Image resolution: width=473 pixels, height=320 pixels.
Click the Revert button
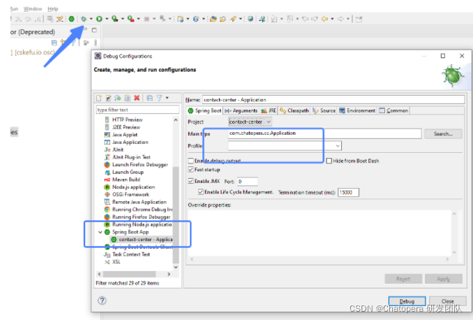pos(403,279)
